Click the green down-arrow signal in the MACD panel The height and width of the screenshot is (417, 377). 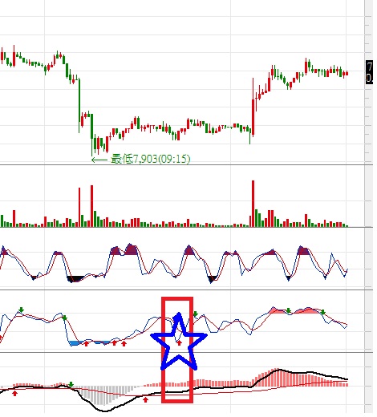tap(71, 385)
